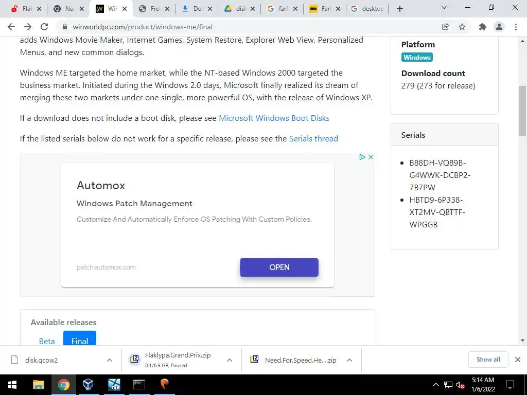Viewport: 527px width, 395px height.
Task: Click the patch.automox.com ad URL
Action: tap(106, 267)
